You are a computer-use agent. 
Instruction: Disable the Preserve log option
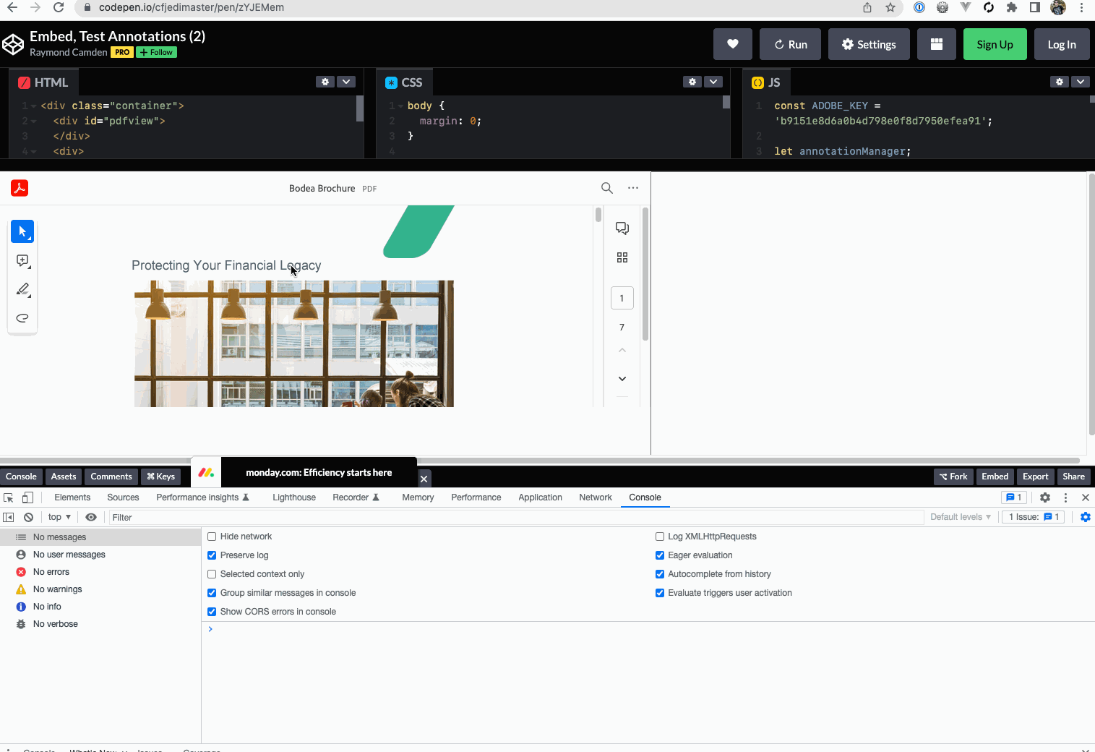[211, 555]
